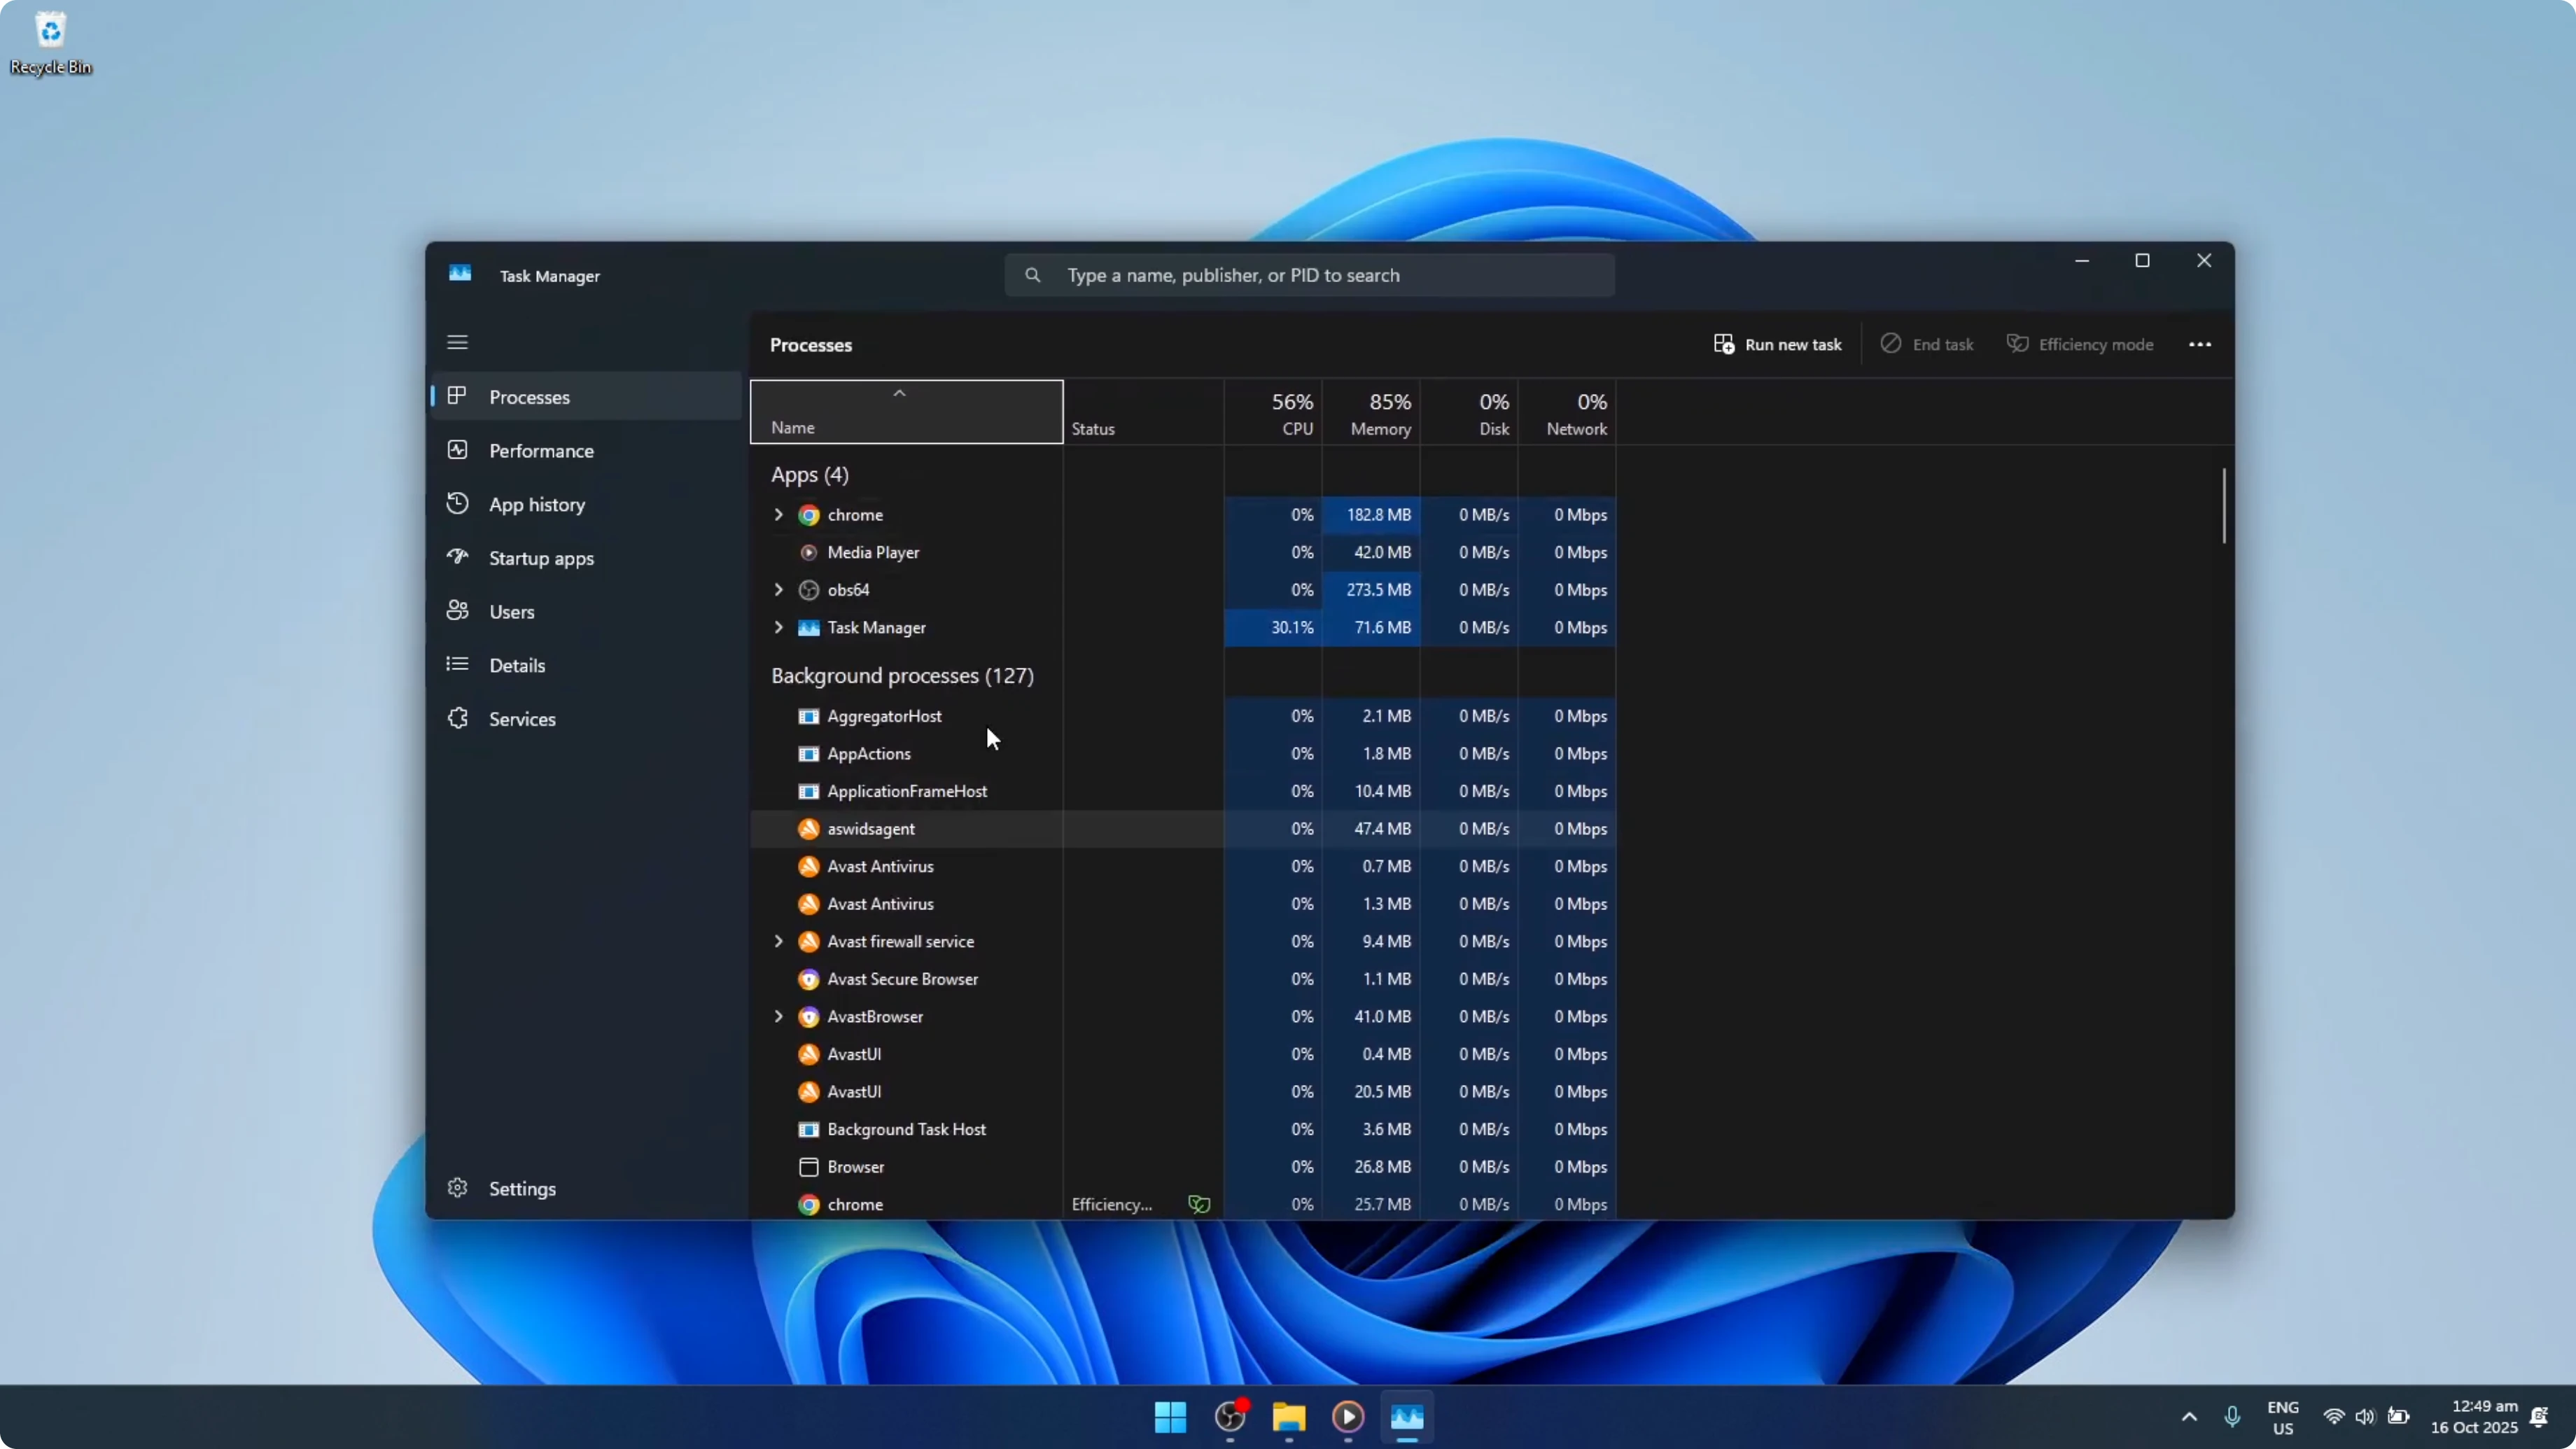This screenshot has width=2576, height=1449.
Task: Open the App history page
Action: (x=587, y=505)
